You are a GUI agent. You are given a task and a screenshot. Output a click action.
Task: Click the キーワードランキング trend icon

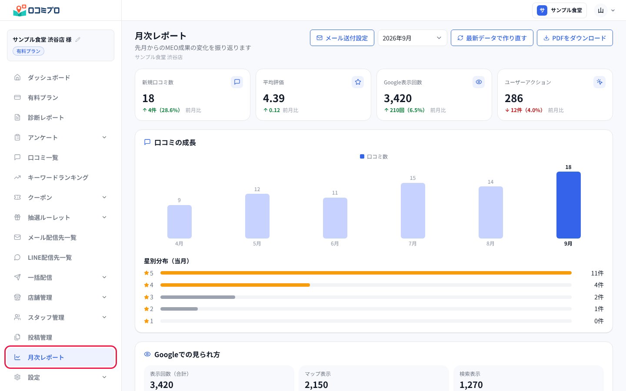click(17, 177)
